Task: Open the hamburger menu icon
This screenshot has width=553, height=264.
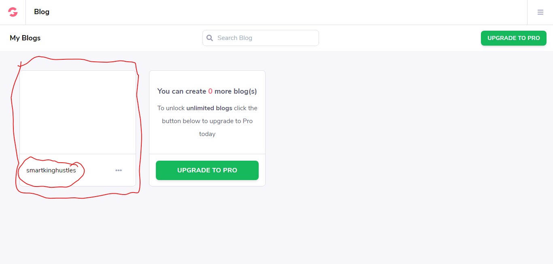Action: (540, 12)
